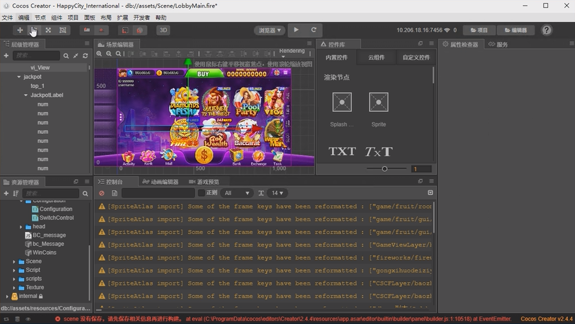Screen dimensions: 575x324
Task: Open the font size 14 dropdown
Action: pyautogui.click(x=277, y=193)
